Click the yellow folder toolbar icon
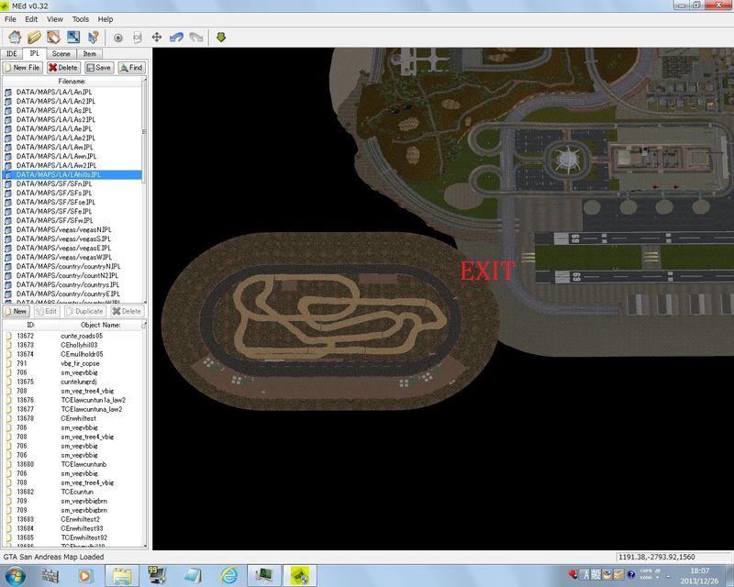Viewport: 734px width, 587px height. (x=34, y=37)
